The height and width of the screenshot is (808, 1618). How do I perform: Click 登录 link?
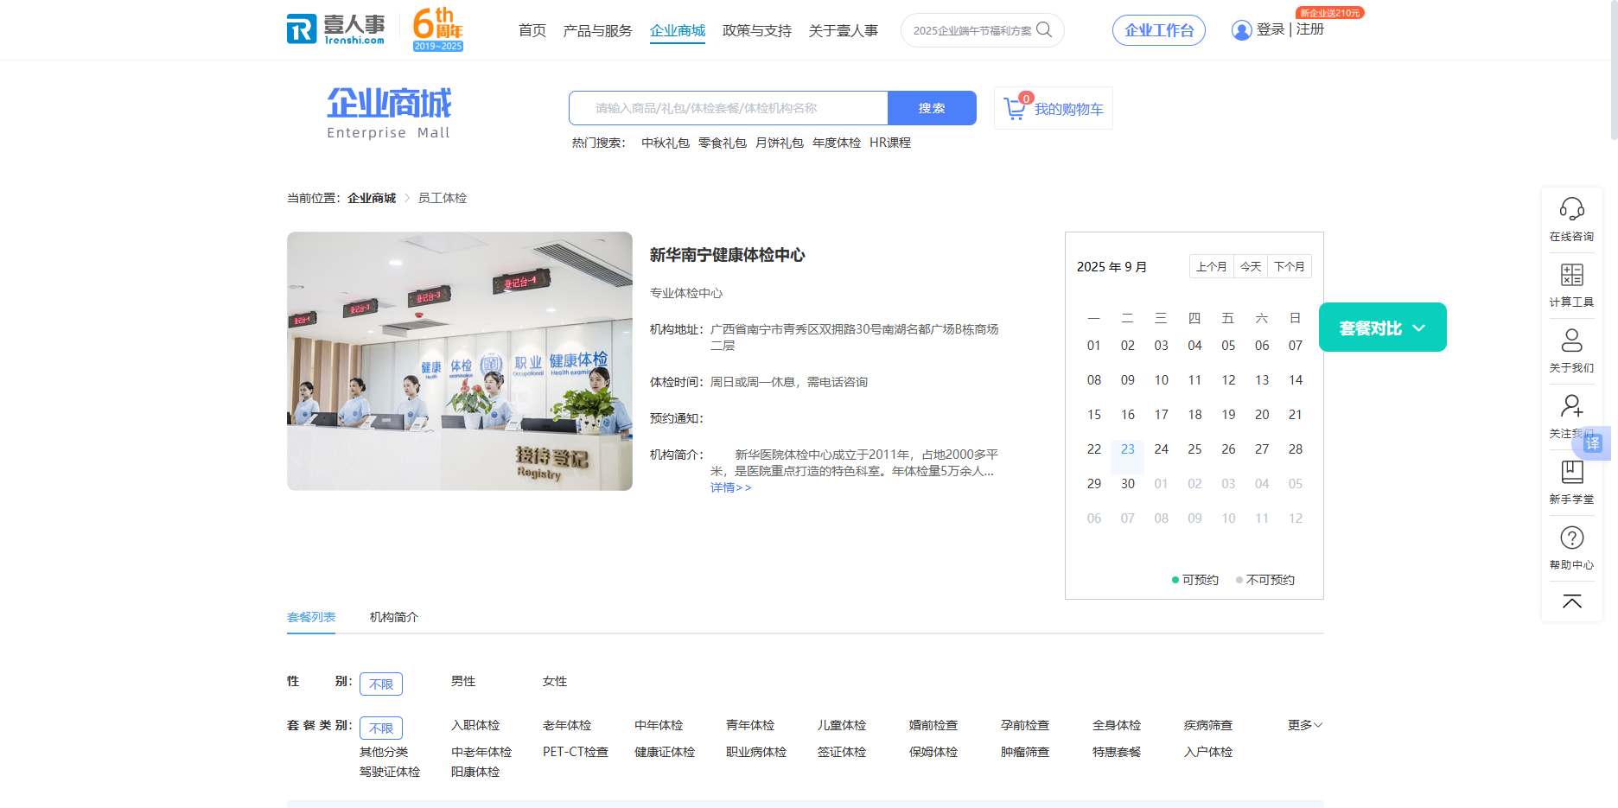click(1271, 29)
